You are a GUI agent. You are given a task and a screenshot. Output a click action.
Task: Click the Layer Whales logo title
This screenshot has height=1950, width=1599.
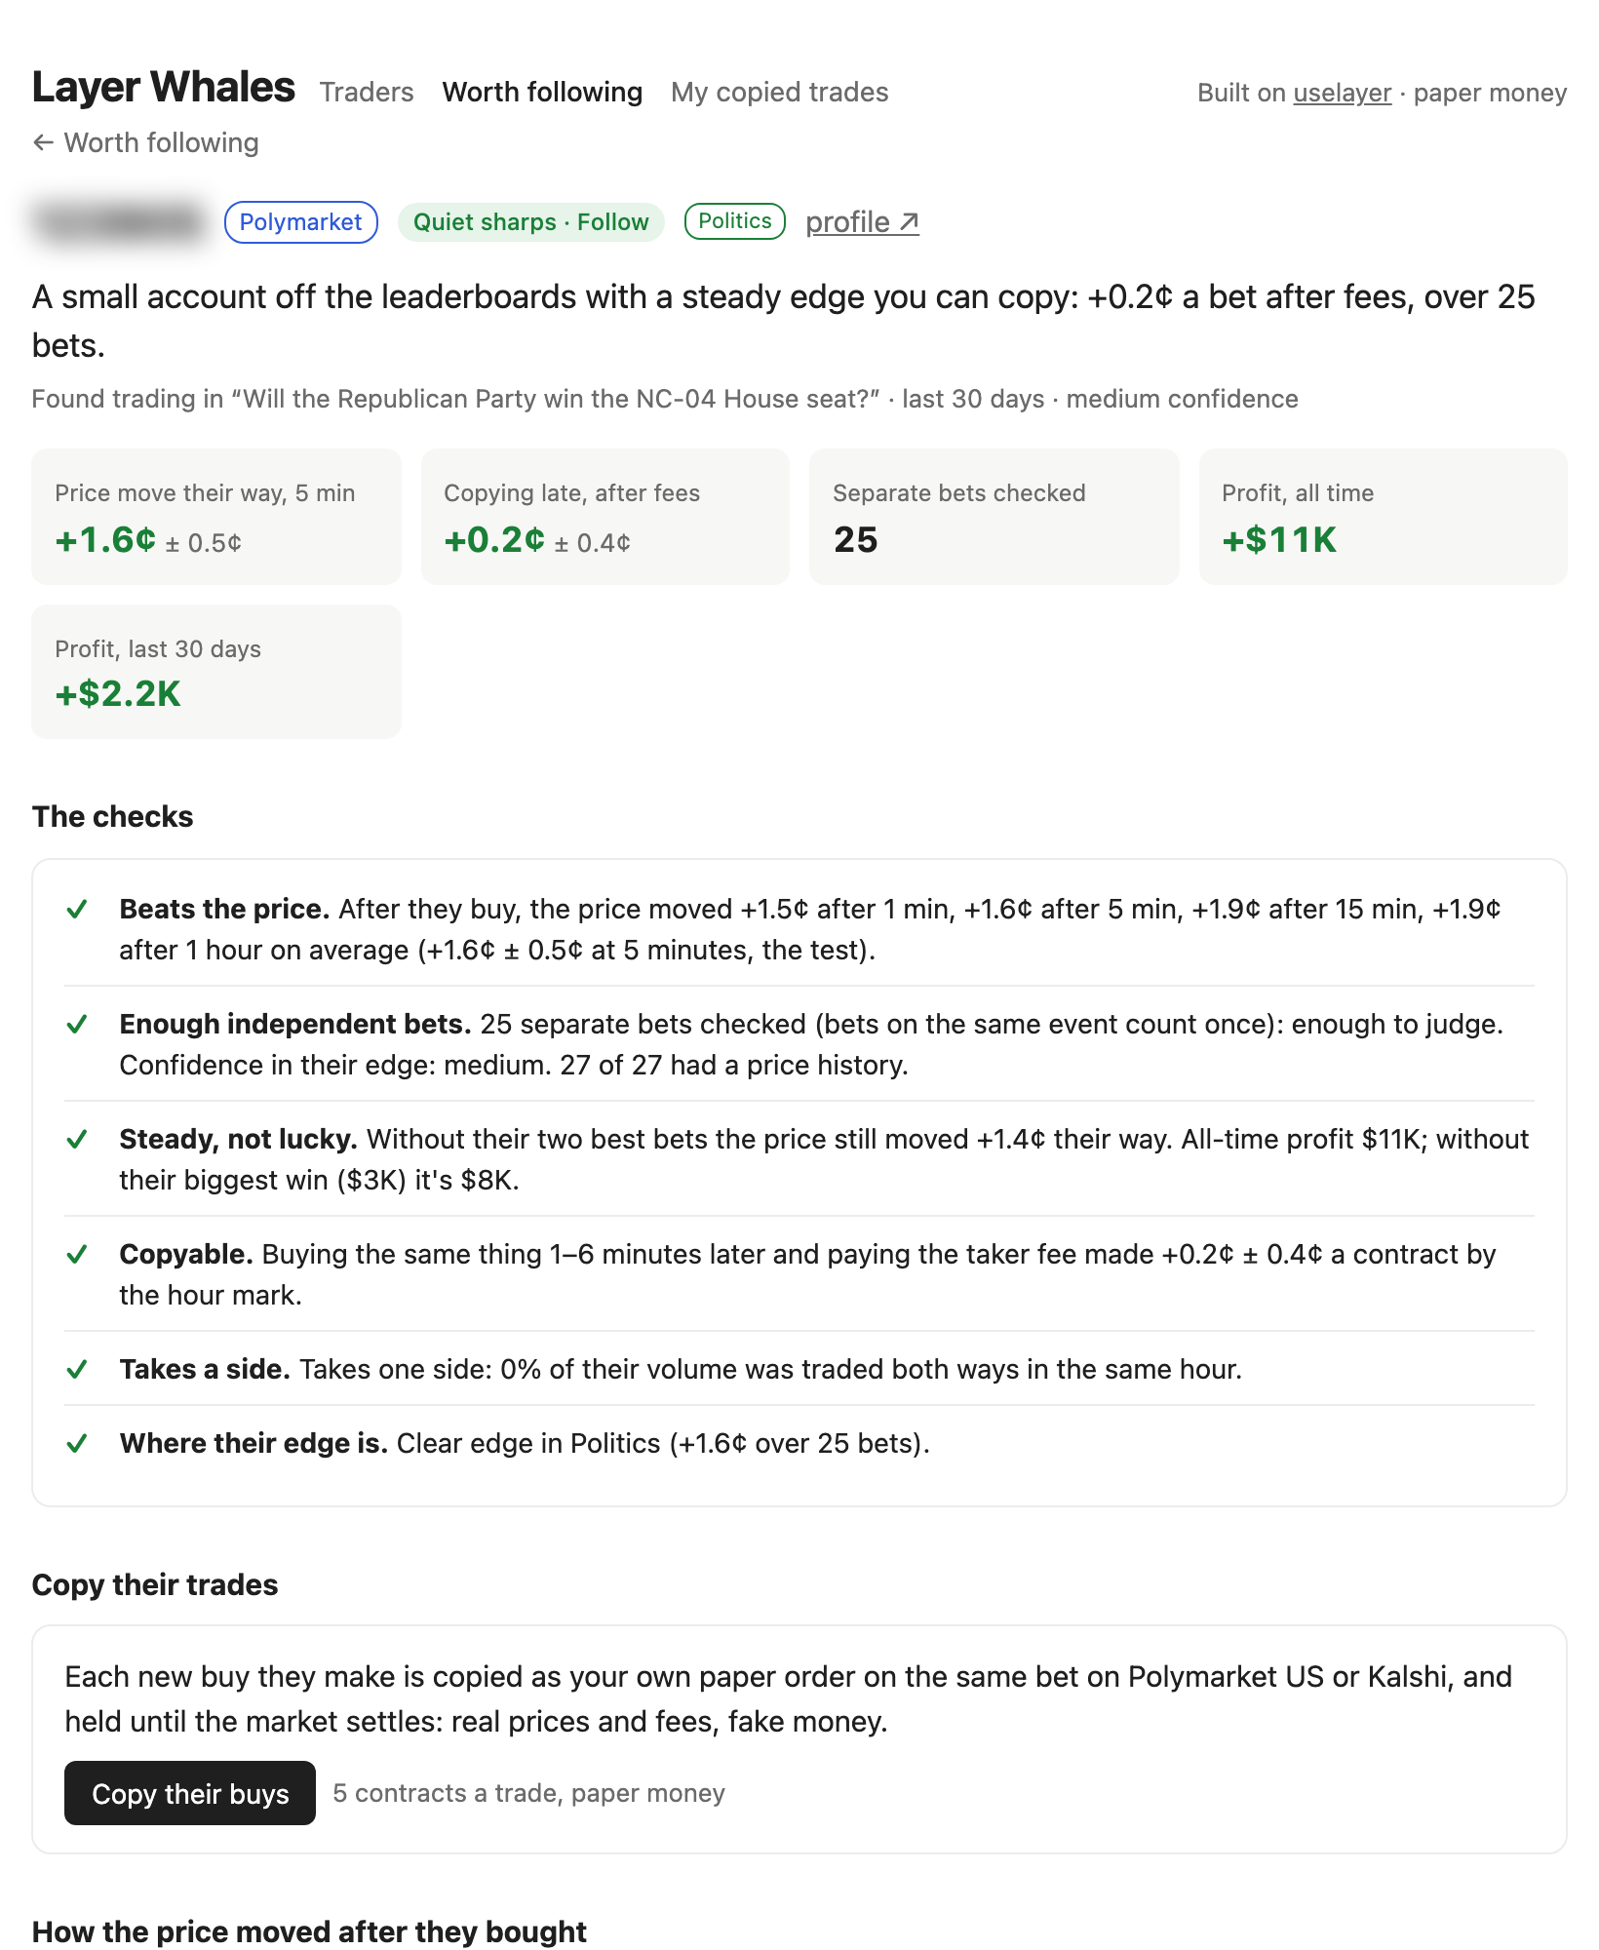pos(164,87)
